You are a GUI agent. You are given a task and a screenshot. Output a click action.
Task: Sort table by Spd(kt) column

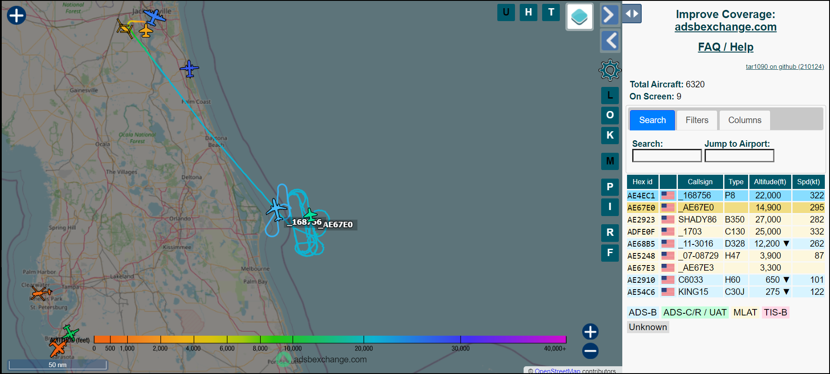(808, 182)
